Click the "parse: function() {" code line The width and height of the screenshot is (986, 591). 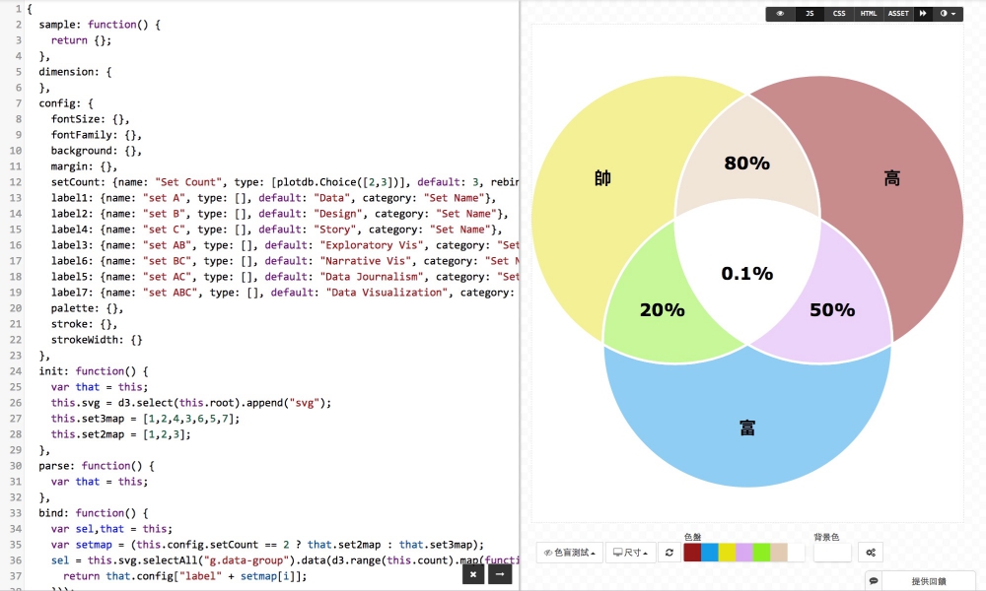tap(97, 465)
